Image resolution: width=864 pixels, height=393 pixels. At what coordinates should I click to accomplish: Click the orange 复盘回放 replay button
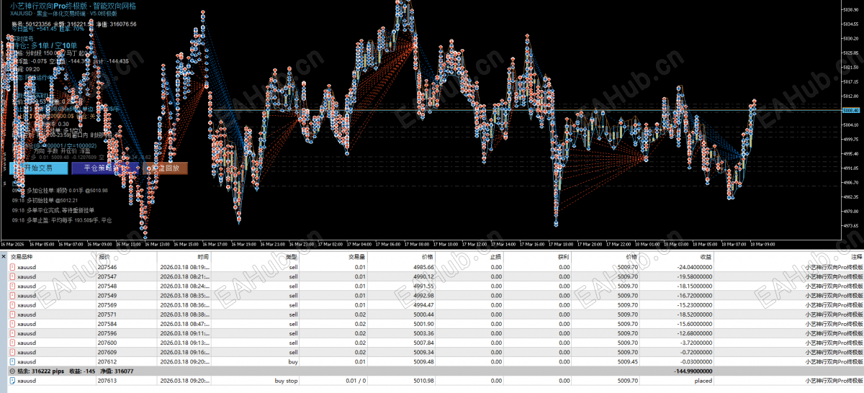[164, 168]
